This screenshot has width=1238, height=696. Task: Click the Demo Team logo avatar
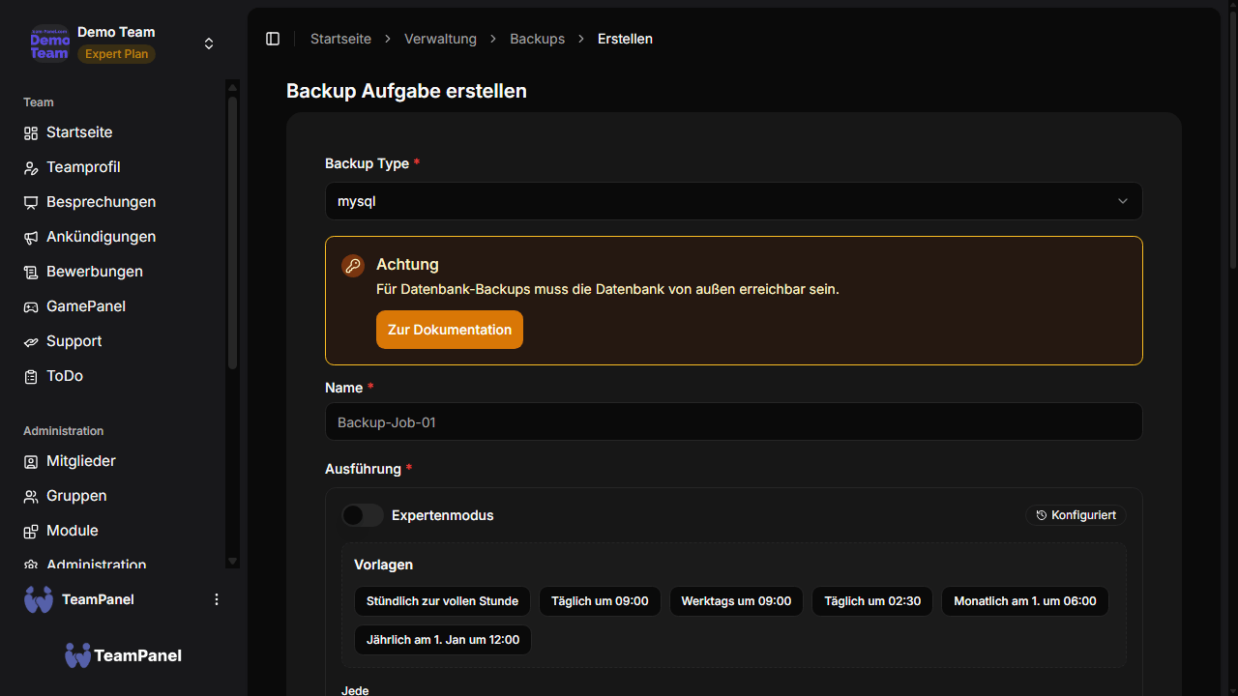click(49, 43)
